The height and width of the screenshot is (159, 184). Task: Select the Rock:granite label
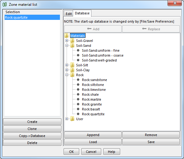coord(92,104)
